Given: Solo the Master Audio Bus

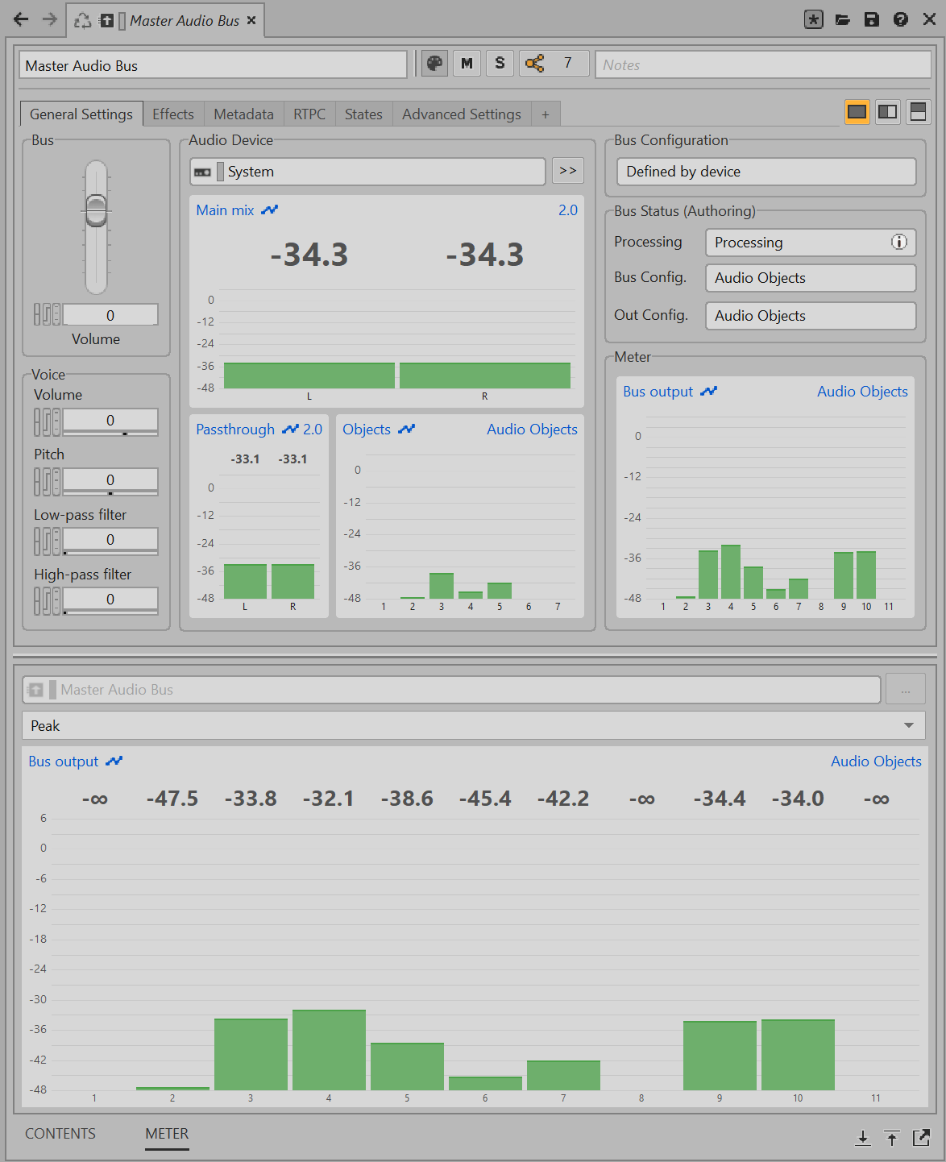Looking at the screenshot, I should [x=500, y=64].
